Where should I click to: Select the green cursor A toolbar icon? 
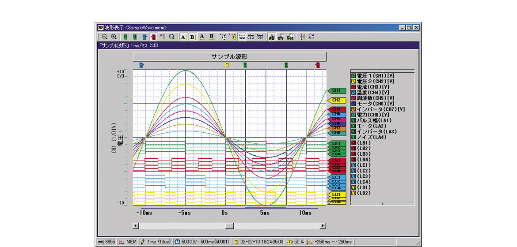point(126,37)
